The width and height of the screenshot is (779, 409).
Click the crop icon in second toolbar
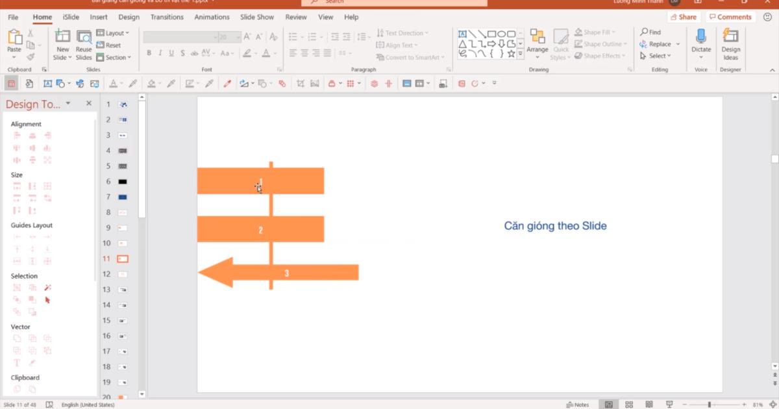(x=300, y=83)
